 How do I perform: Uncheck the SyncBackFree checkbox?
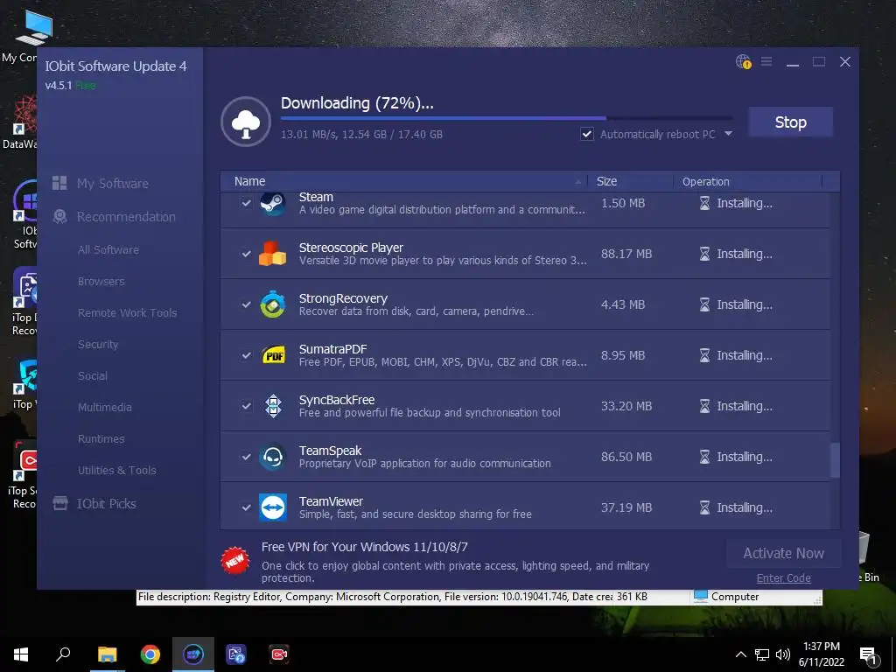[x=246, y=406]
